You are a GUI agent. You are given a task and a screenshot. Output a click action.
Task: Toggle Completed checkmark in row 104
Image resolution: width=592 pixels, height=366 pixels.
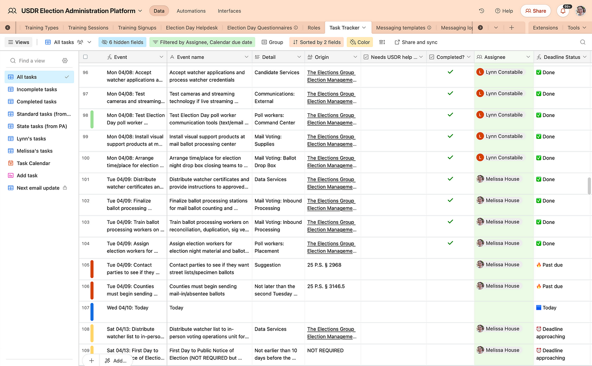coord(450,243)
